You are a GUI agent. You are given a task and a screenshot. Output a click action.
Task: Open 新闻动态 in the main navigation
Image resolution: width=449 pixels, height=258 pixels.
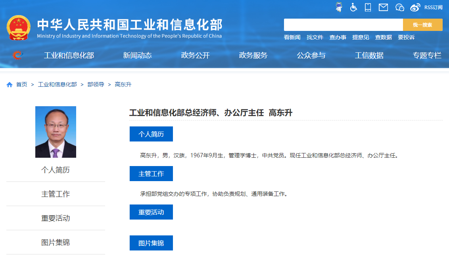137,55
